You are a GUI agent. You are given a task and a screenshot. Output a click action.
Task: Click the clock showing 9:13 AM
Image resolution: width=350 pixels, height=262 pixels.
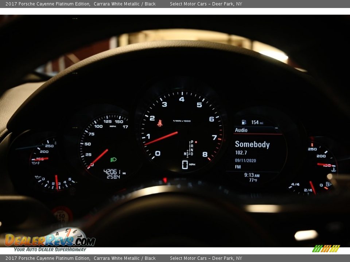[x=252, y=175]
